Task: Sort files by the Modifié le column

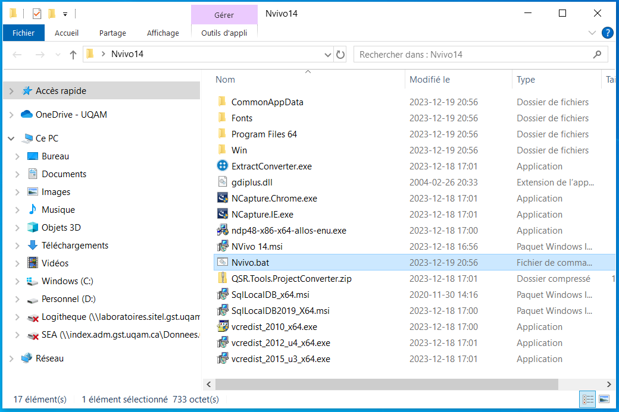Action: coord(430,80)
